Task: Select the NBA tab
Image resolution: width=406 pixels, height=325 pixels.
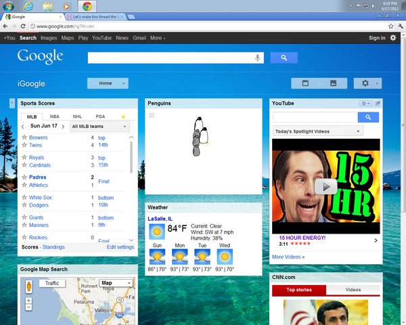Action: pos(55,116)
